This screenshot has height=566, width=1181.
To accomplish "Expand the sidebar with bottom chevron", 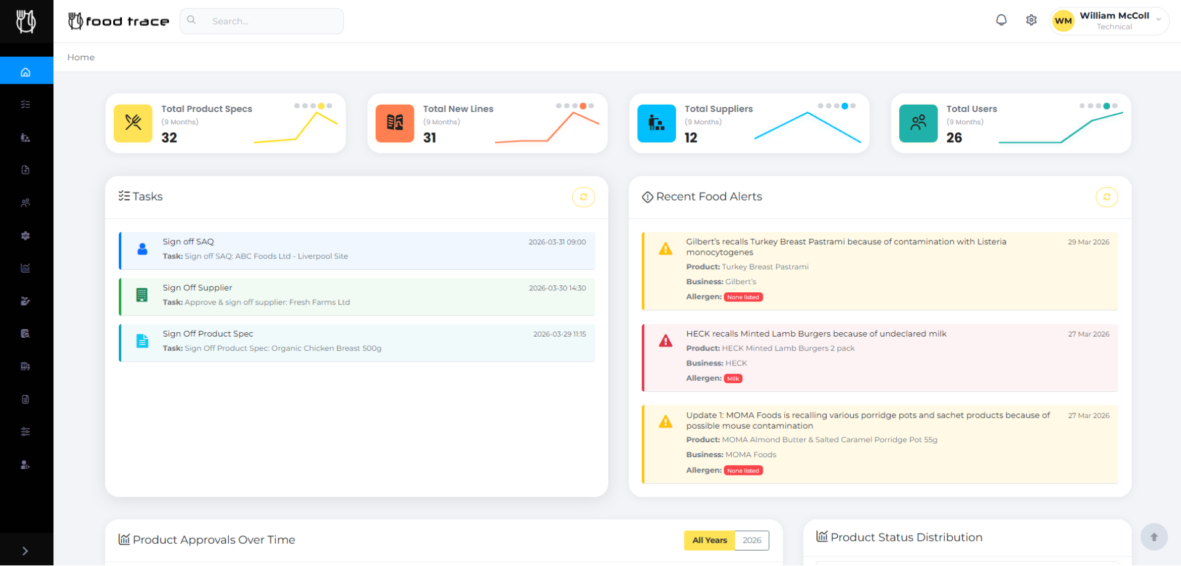I will point(25,551).
